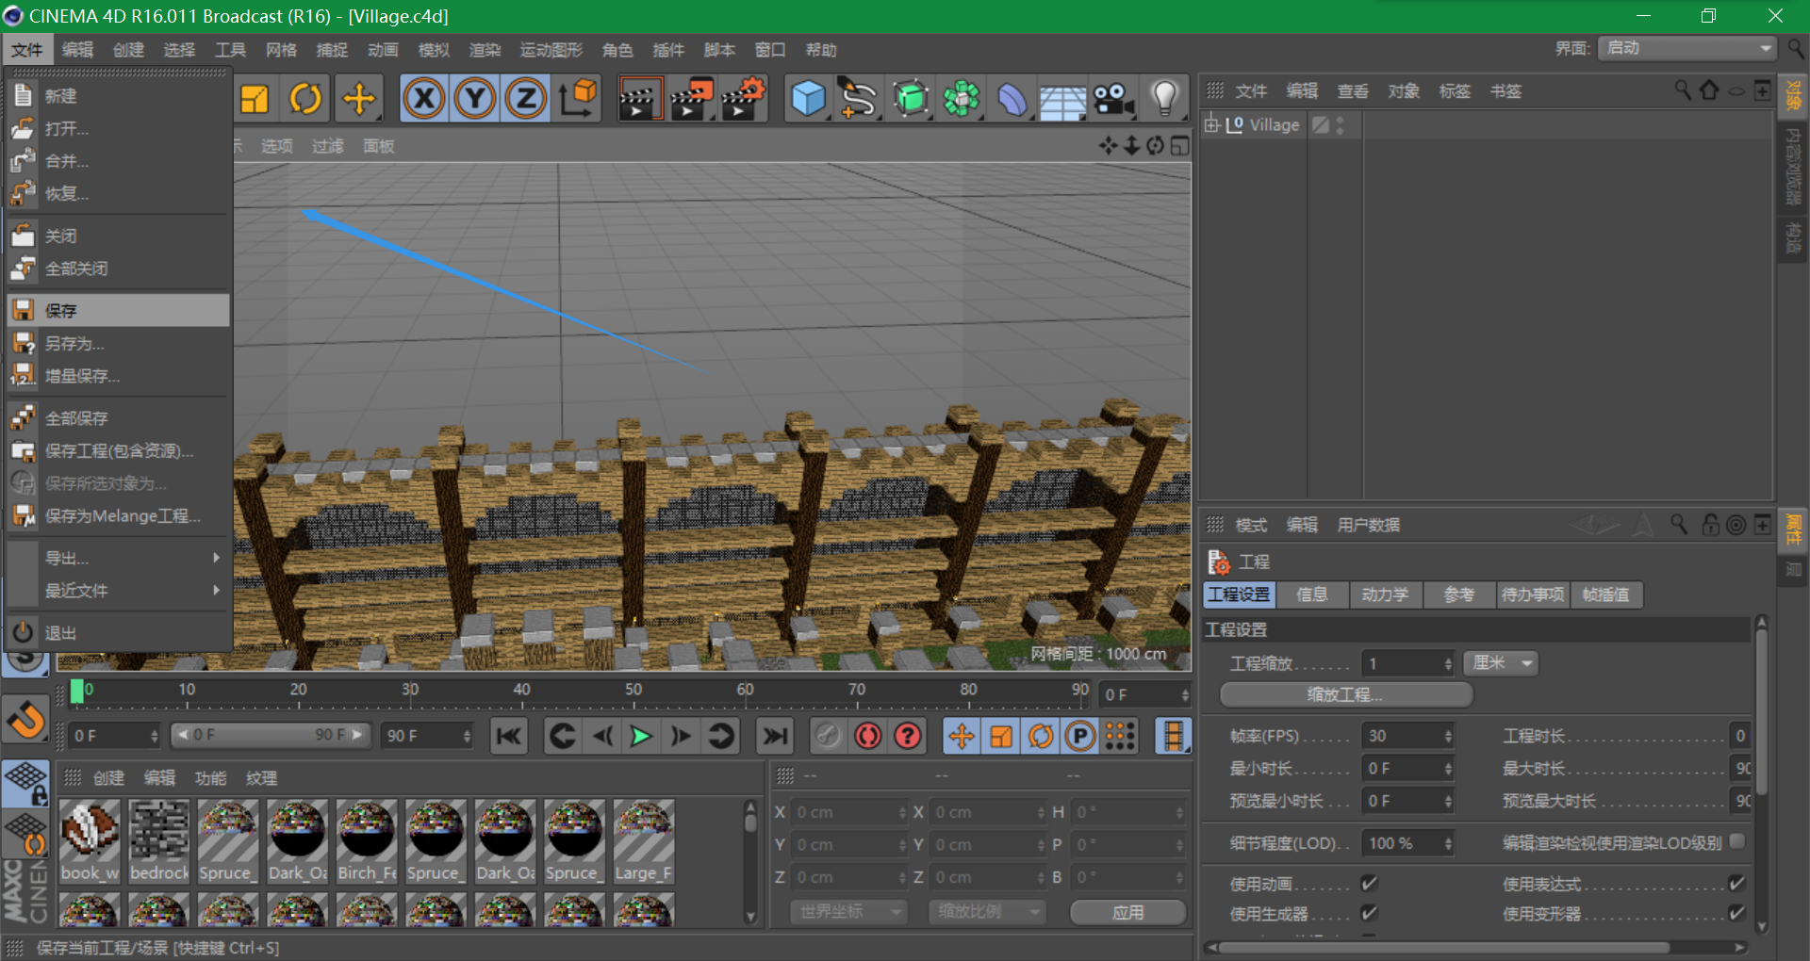Toggle rotation keyframe recording icon
1810x961 pixels.
pos(1041,736)
